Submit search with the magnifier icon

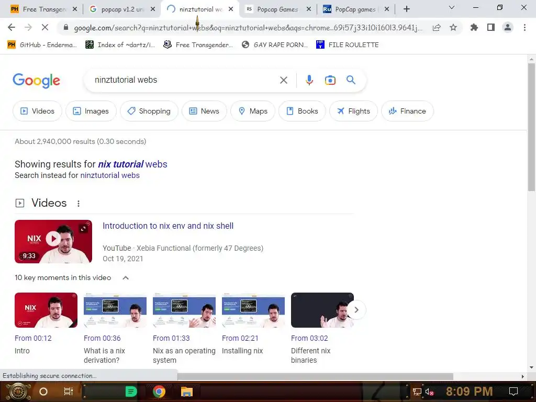pos(351,80)
